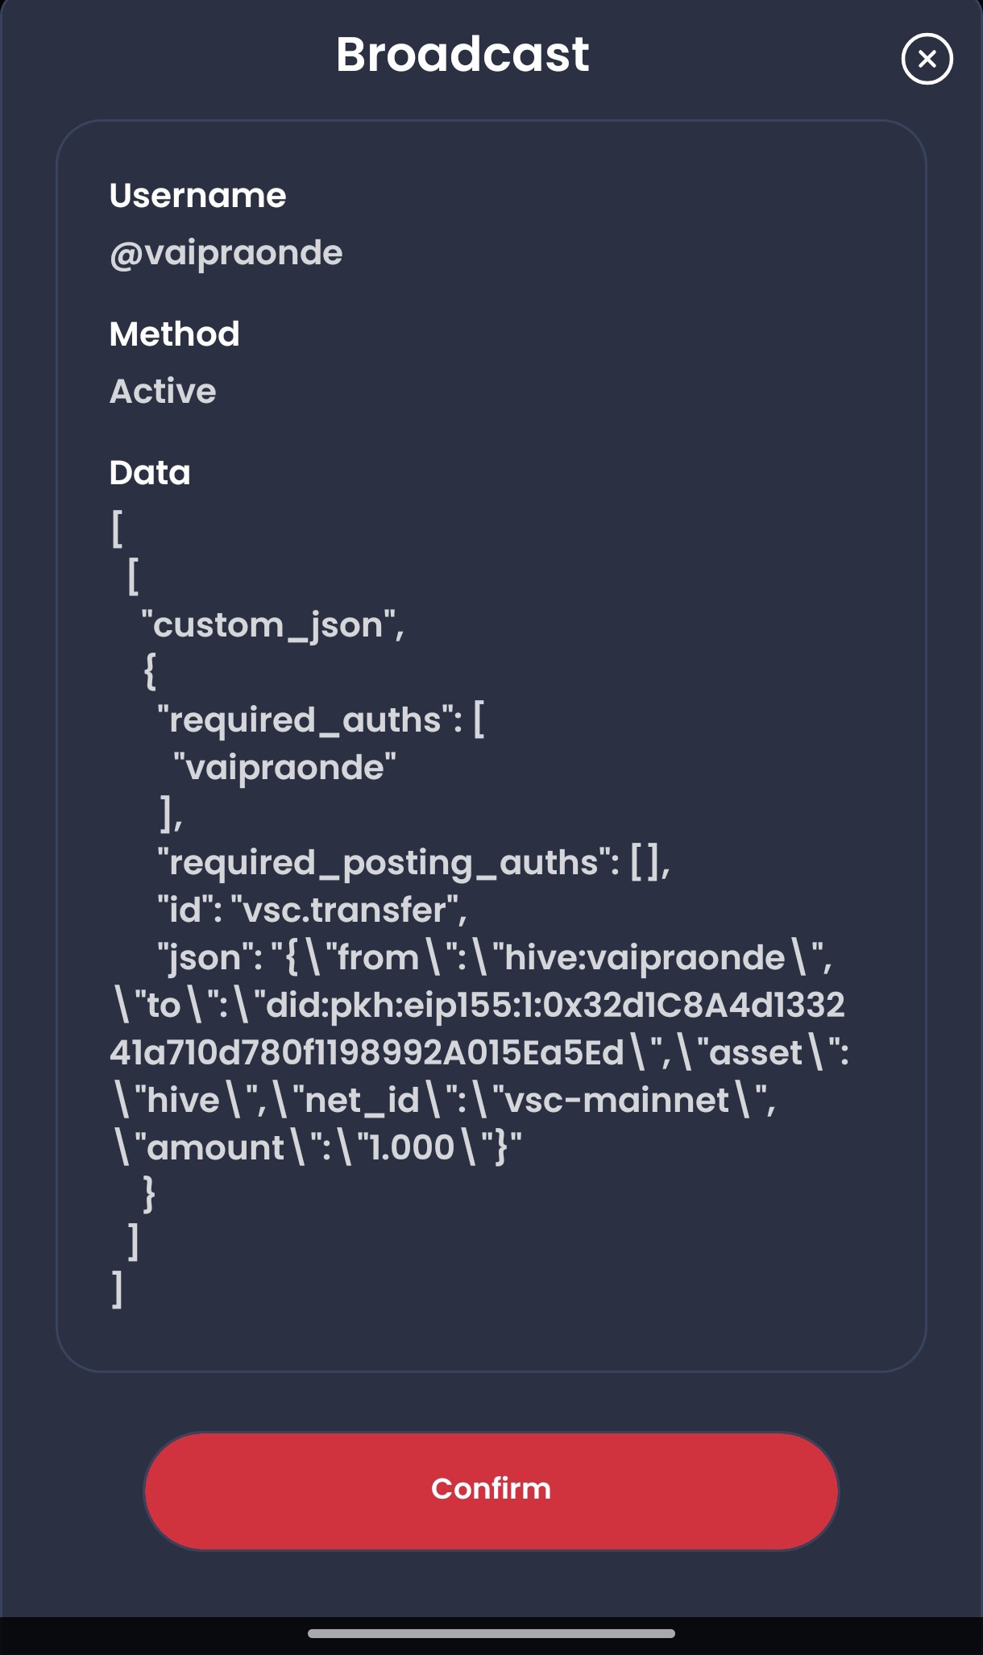Viewport: 983px width, 1655px height.
Task: Tap the "json" from hive:vaipraonde line
Action: [x=494, y=958]
